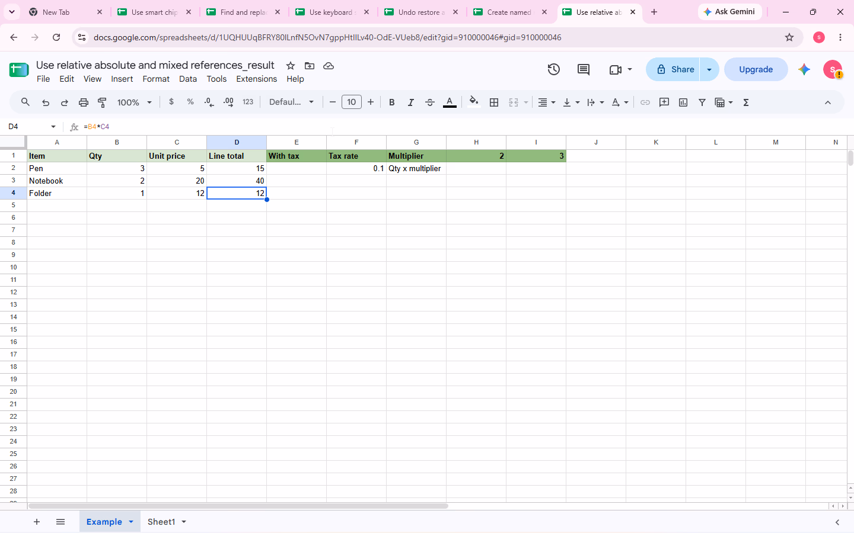Screen dimensions: 854x533
Task: Open the fill color picker
Action: [x=474, y=102]
